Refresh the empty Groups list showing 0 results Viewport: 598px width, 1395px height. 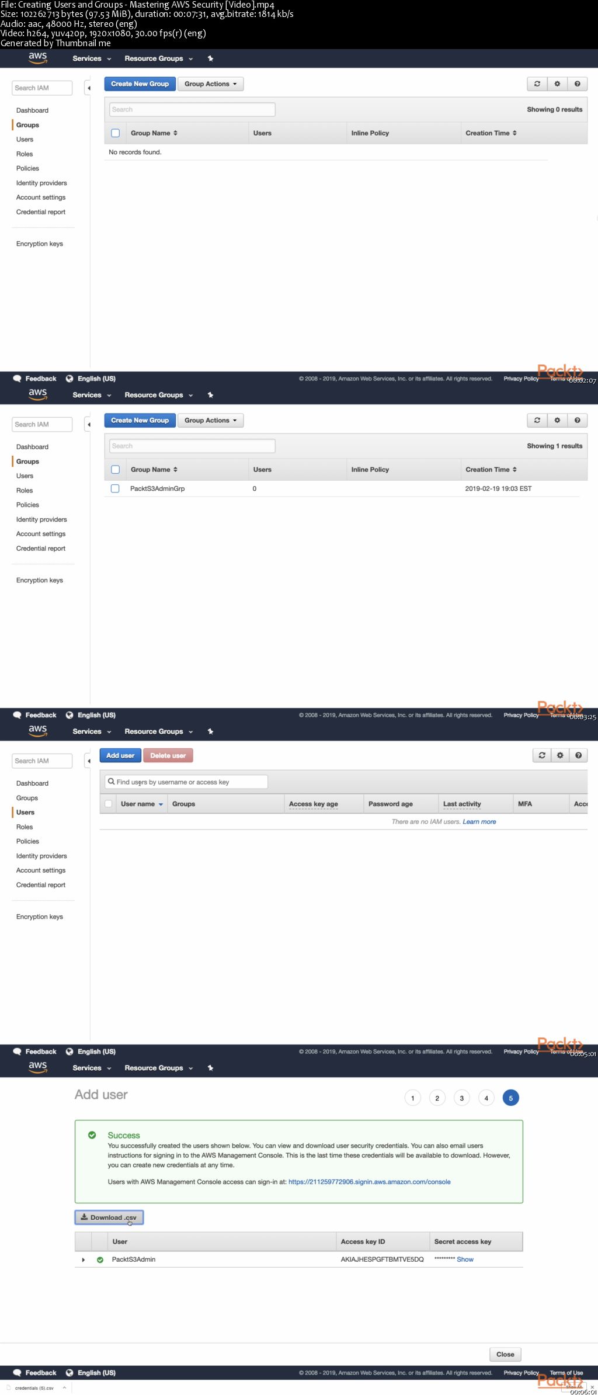537,84
